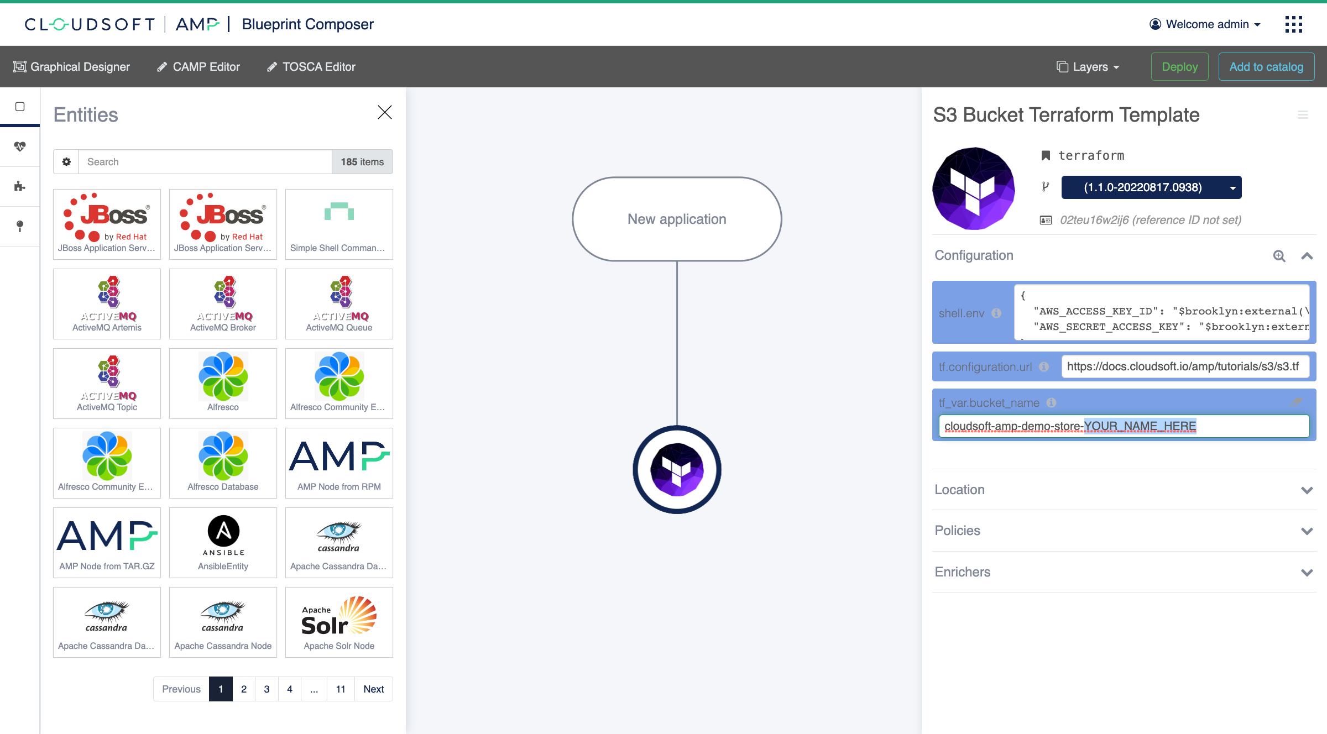Switch to TOSCA Editor tab
Viewport: 1327px width, 734px height.
[311, 67]
